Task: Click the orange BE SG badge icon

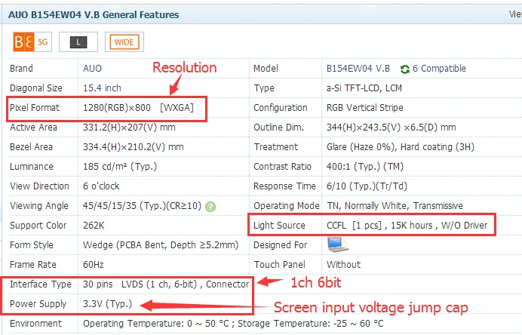Action: 32,42
